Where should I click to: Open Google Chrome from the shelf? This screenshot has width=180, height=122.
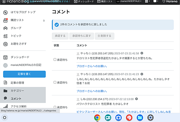pyautogui.click(x=97, y=117)
